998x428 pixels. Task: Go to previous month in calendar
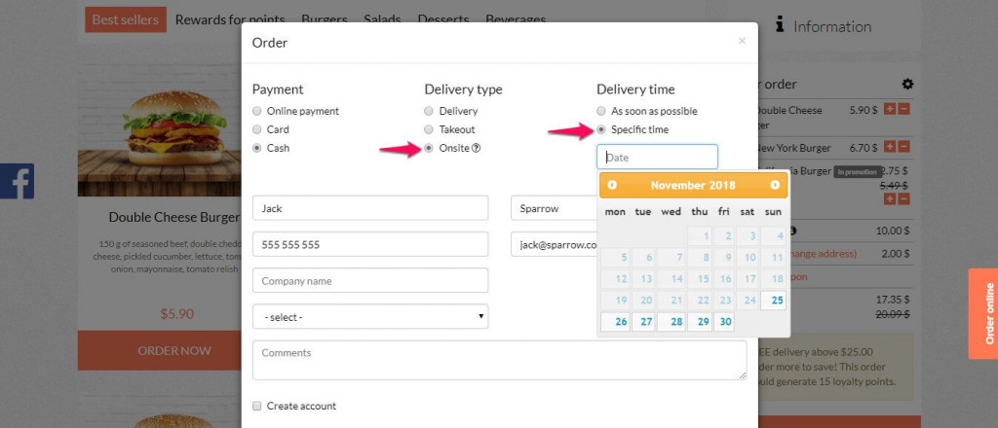click(x=612, y=185)
